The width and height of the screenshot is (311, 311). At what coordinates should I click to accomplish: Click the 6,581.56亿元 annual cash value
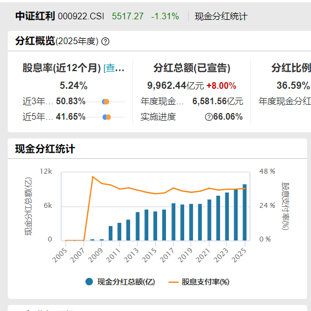point(218,101)
